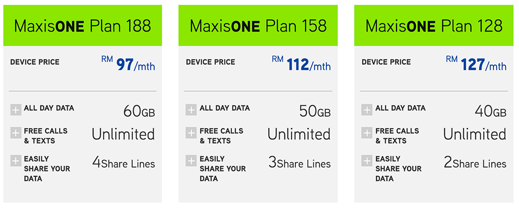
Task: Expand All Day Data in Plan 188
Action: (16, 110)
